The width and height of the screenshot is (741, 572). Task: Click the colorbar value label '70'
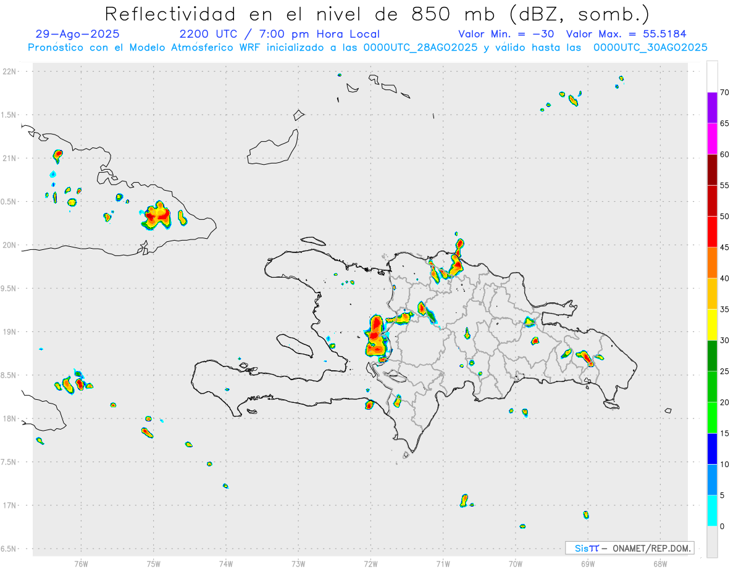[x=724, y=93]
